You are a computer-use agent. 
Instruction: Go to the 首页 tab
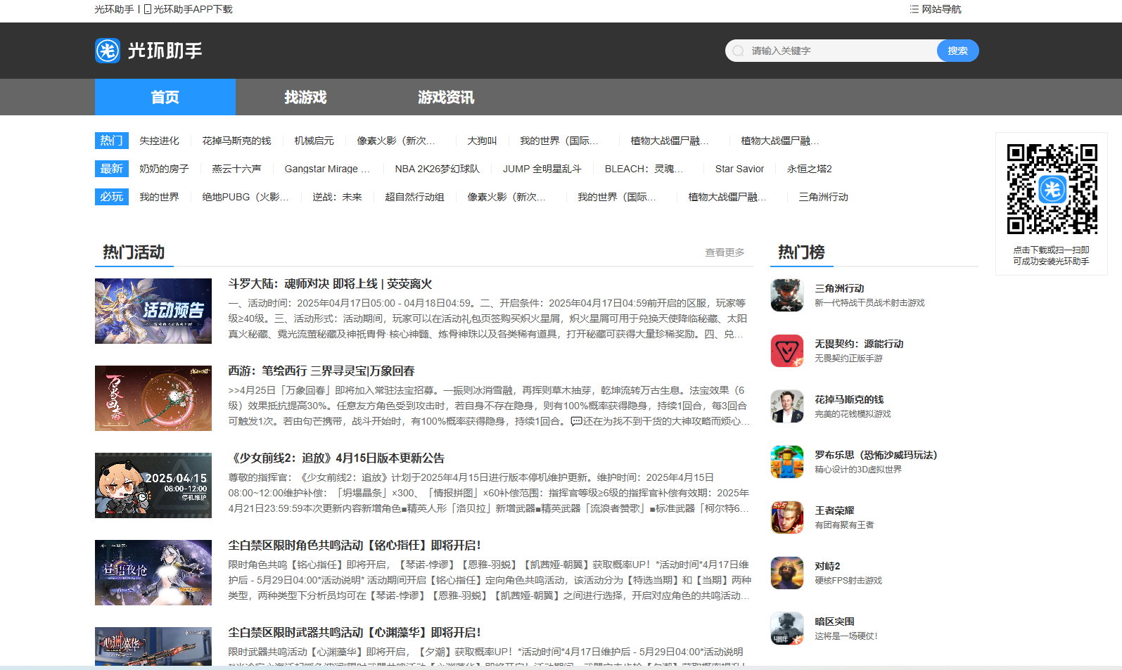165,97
